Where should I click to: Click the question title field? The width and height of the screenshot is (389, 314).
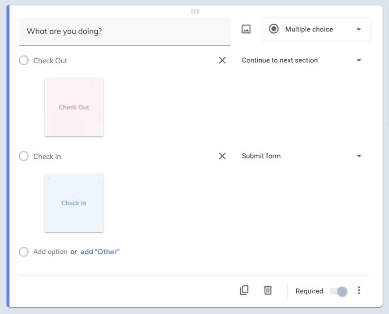tap(125, 32)
